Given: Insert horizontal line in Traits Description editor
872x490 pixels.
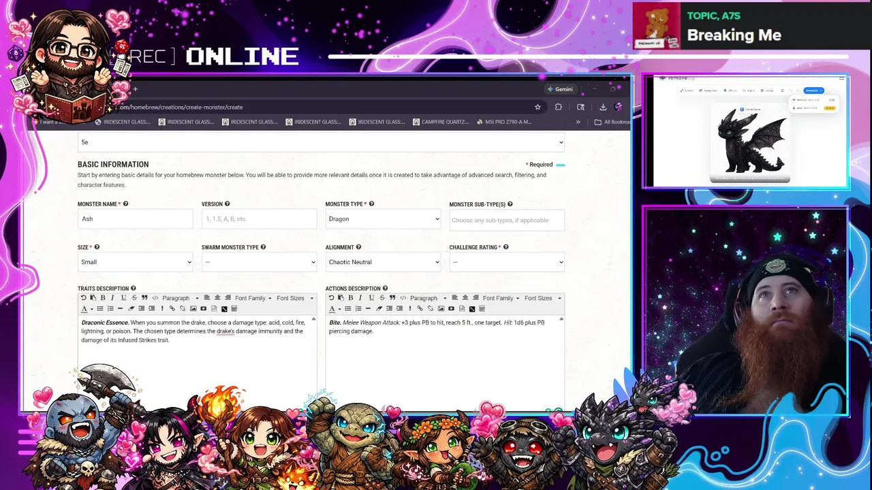Looking at the screenshot, I should [120, 308].
